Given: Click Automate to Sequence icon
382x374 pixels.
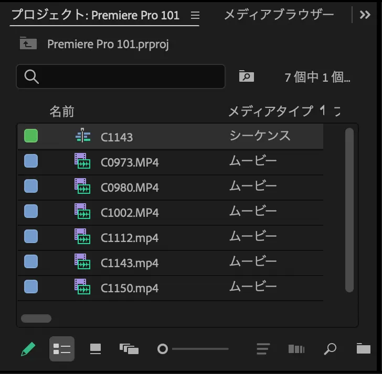Looking at the screenshot, I should tap(296, 349).
